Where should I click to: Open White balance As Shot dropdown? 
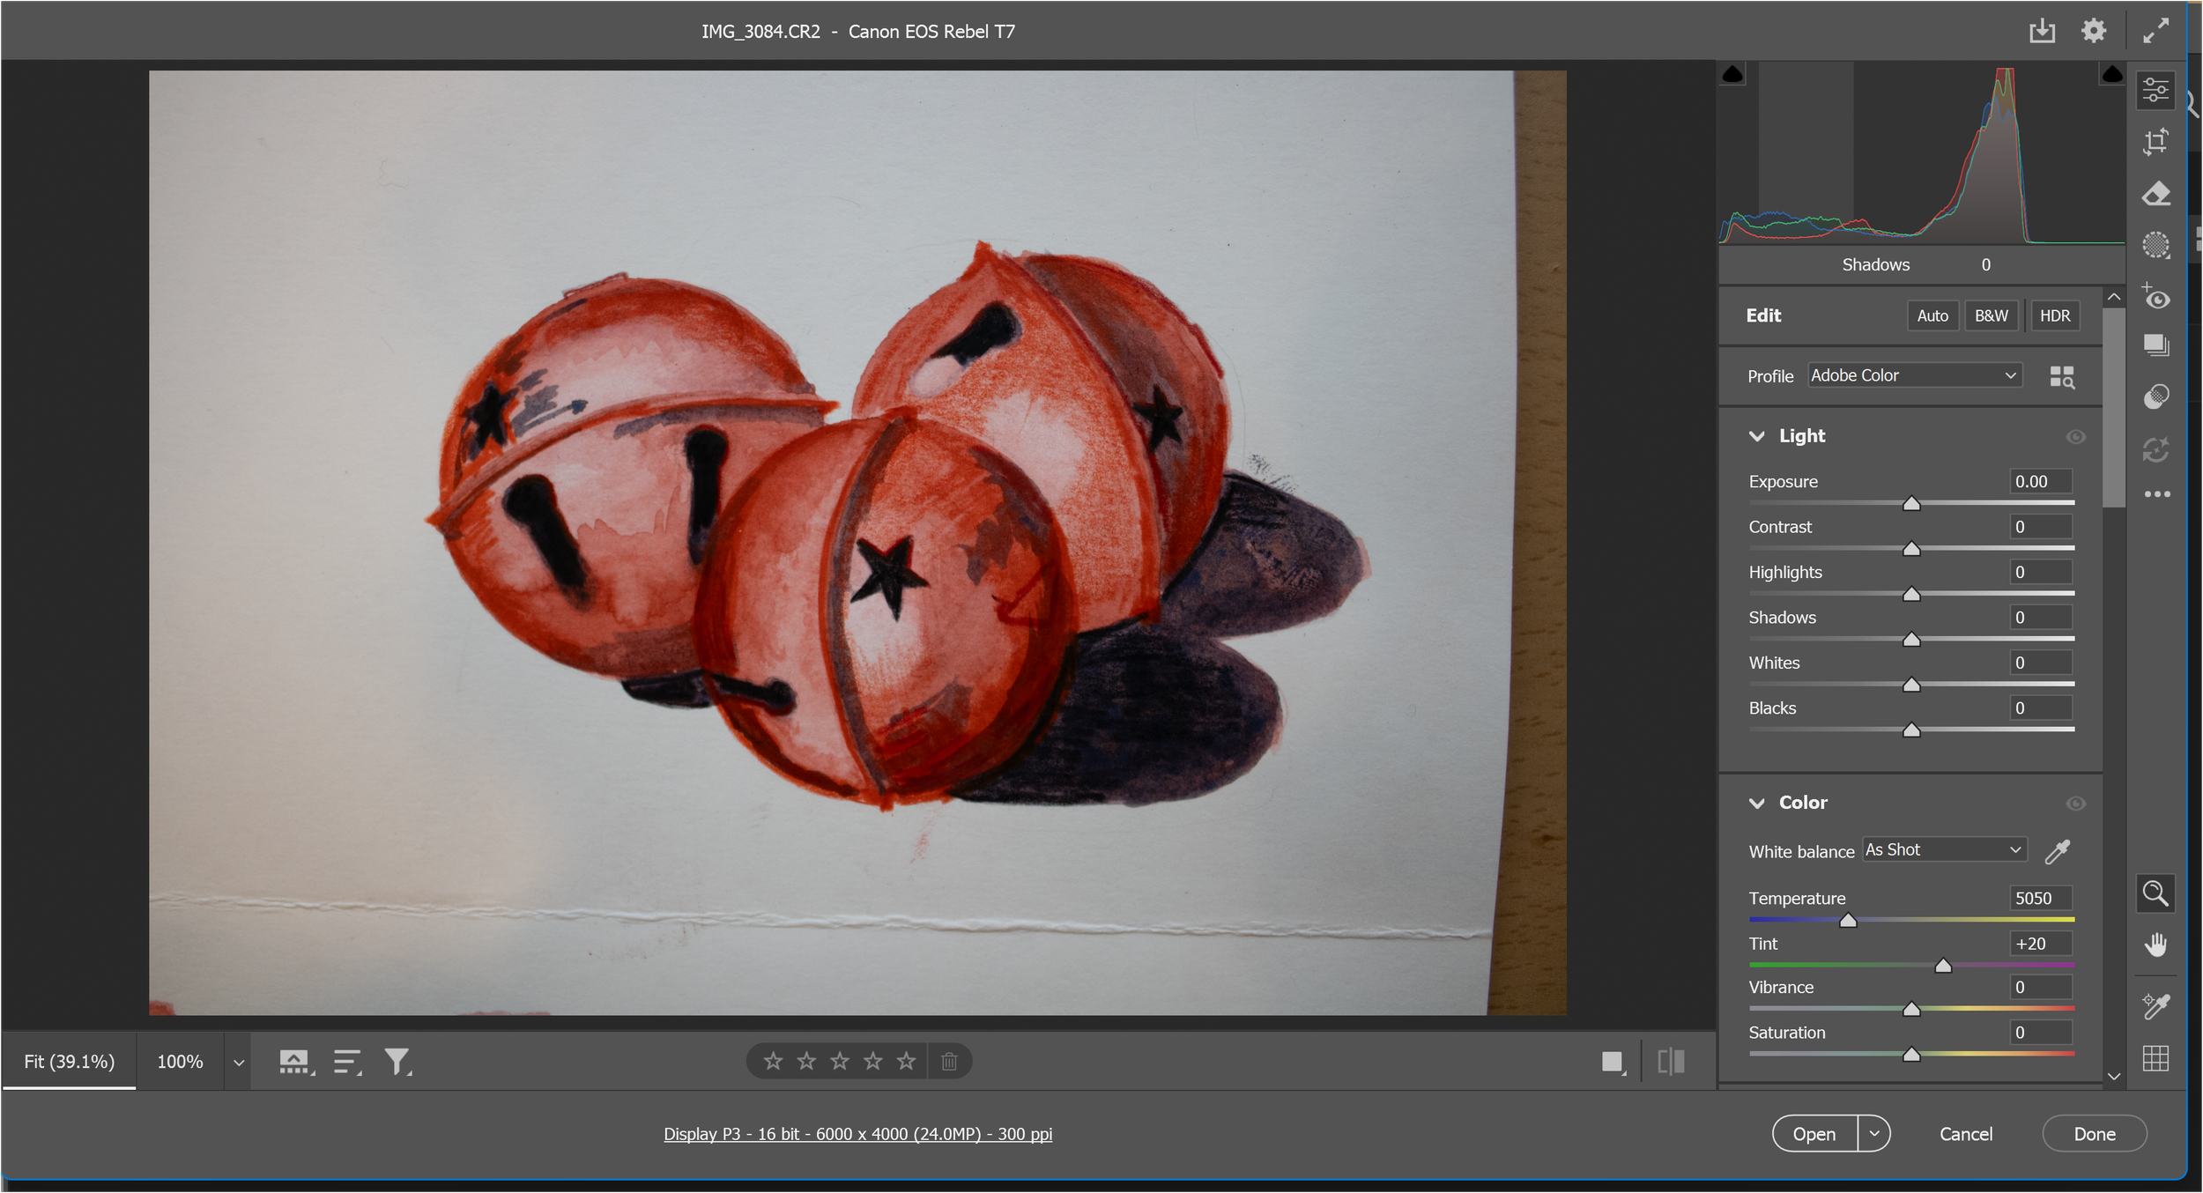(1944, 849)
